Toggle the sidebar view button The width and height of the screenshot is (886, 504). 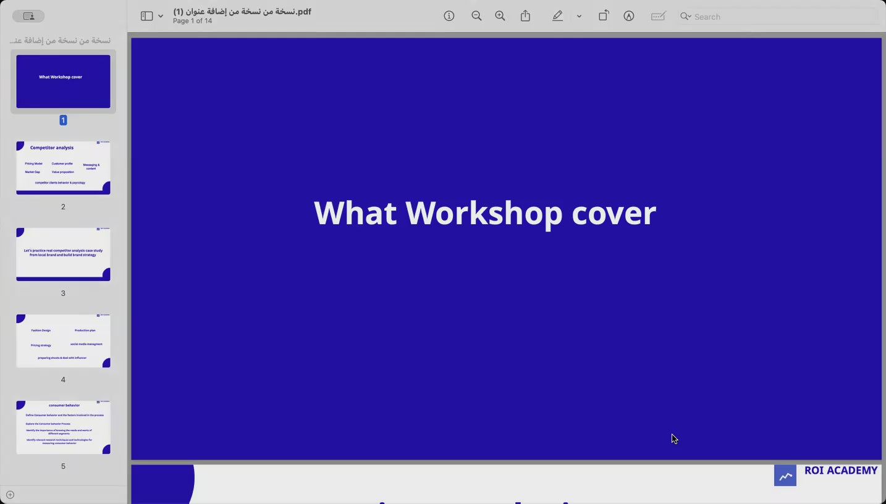pyautogui.click(x=146, y=16)
